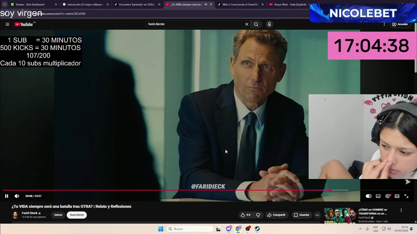Open Google Chrome from the taskbar
The height and width of the screenshot is (234, 417).
pos(238,229)
